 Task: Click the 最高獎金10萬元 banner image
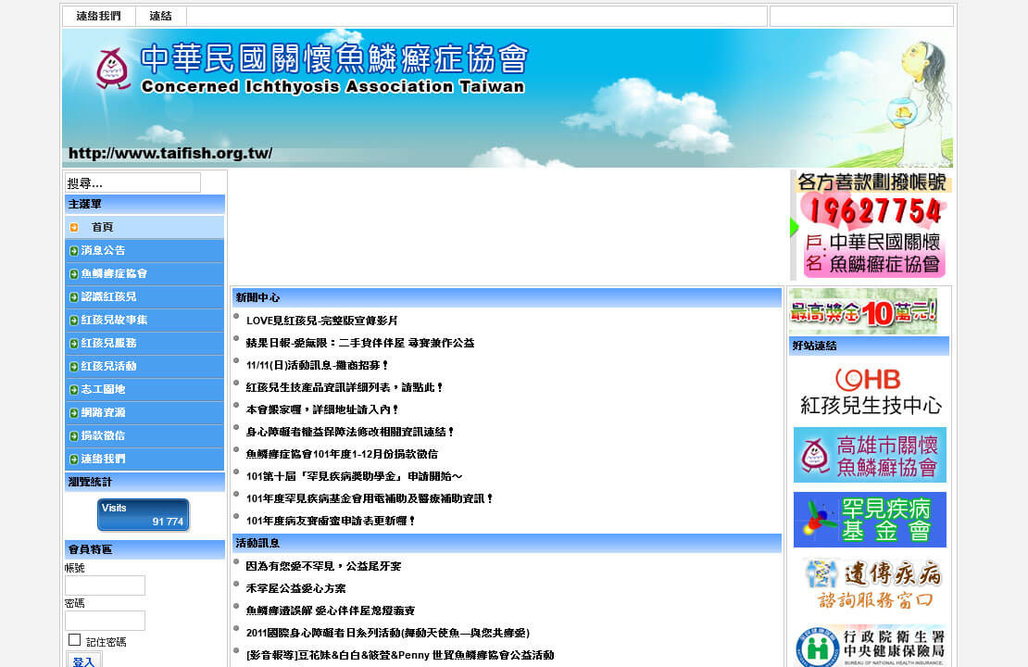point(862,311)
